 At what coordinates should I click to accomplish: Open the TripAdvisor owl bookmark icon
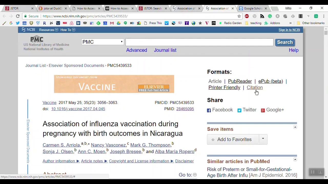point(85,23)
